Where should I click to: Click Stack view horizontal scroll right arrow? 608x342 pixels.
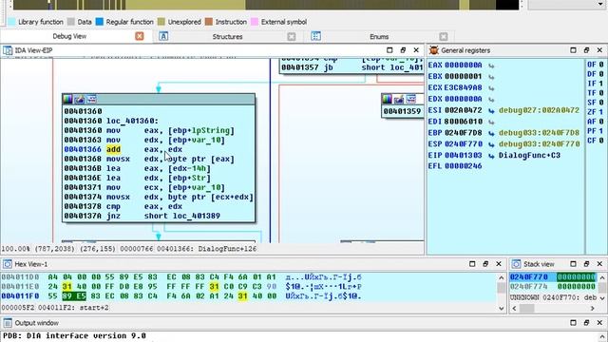pos(593,309)
